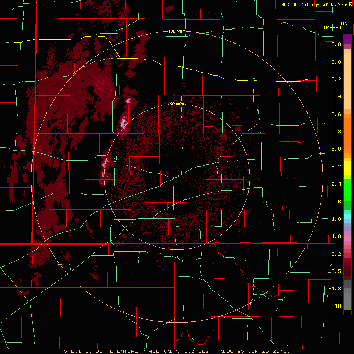This screenshot has height=354, width=354.
Task: Click the -0.5 scale value
Action: [x=335, y=271]
